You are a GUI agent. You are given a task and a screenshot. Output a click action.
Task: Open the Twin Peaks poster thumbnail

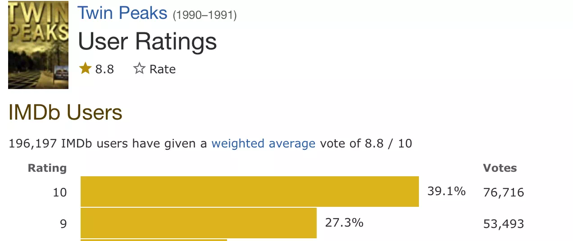(38, 45)
